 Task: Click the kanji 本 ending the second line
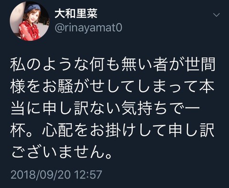pos(207,87)
